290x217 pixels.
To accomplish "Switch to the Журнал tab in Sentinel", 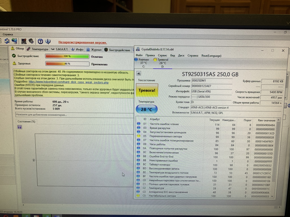I will 94,50.
